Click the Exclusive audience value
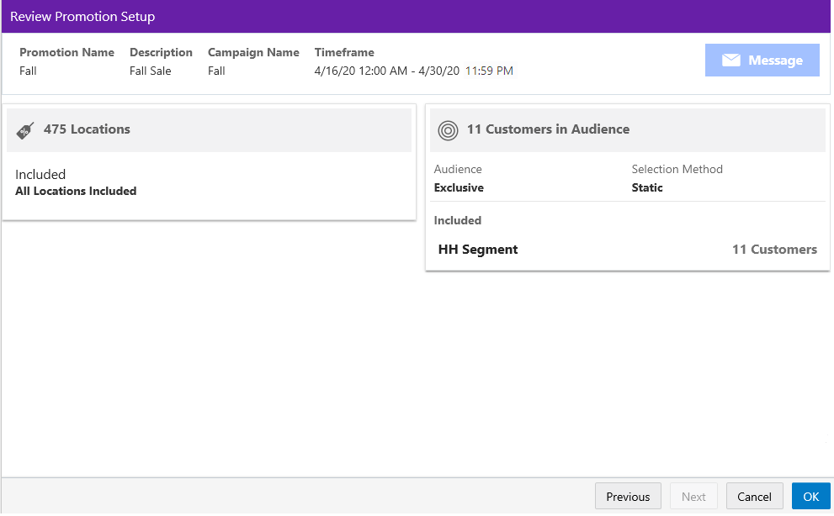This screenshot has width=834, height=516. pos(459,187)
